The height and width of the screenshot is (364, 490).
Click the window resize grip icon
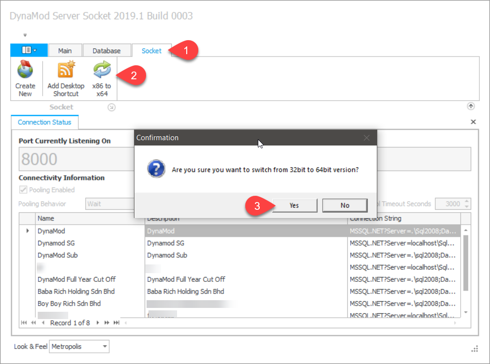tap(475, 349)
